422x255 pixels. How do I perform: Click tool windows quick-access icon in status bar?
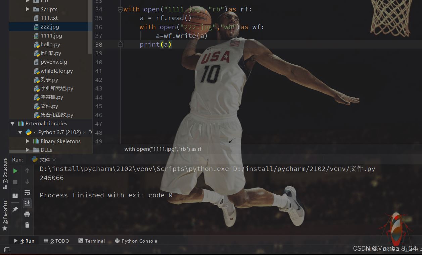point(6,249)
